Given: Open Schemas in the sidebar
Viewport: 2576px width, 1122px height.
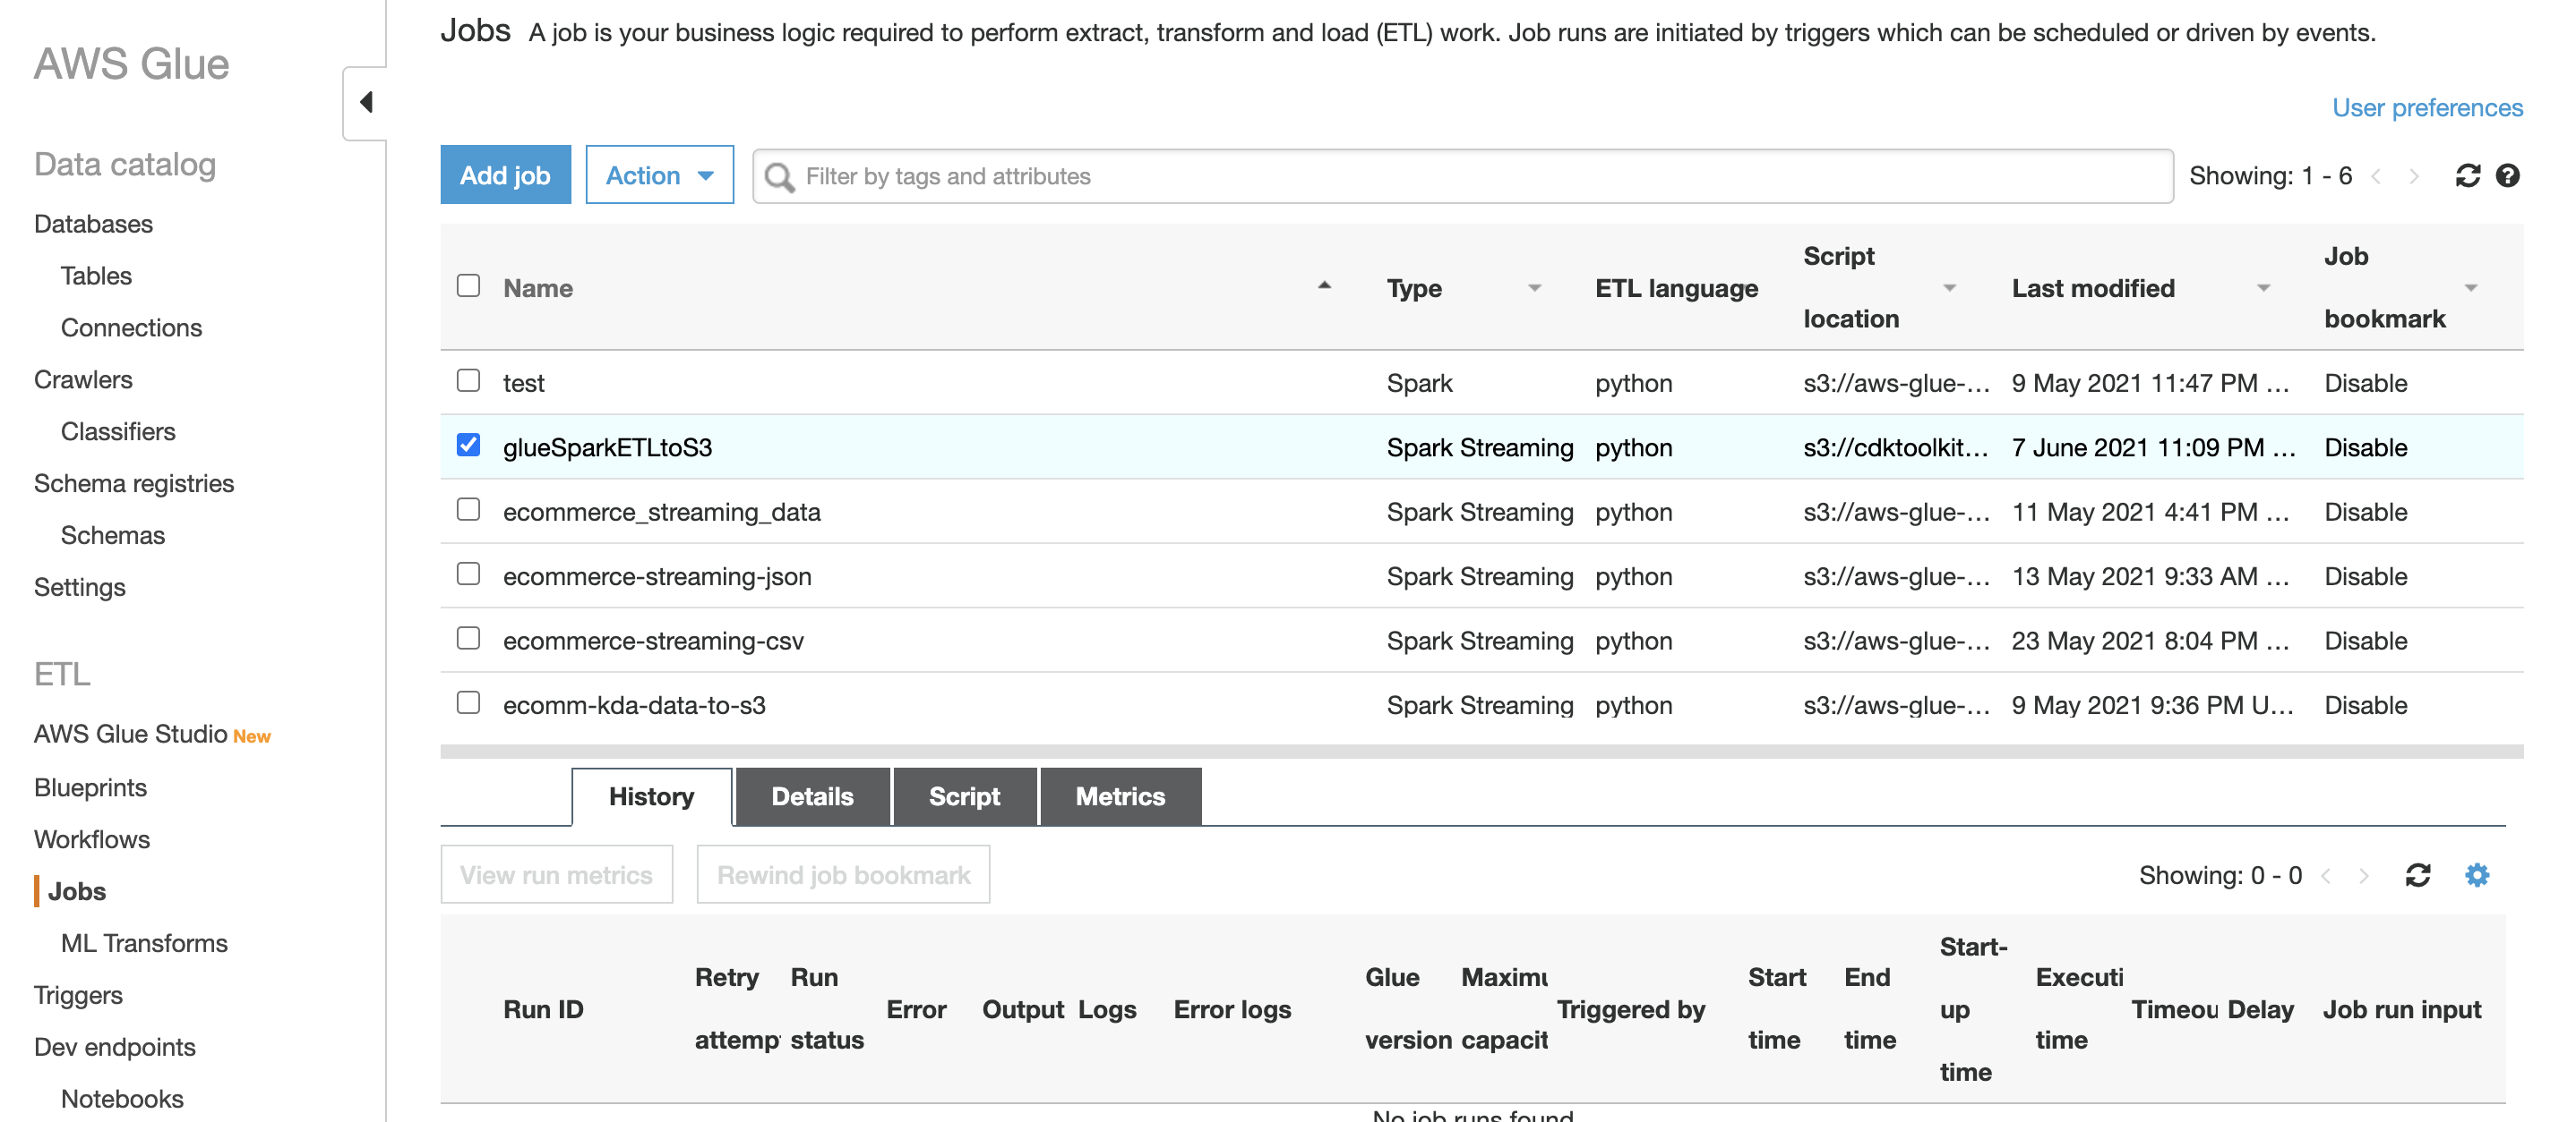Looking at the screenshot, I should (x=113, y=536).
